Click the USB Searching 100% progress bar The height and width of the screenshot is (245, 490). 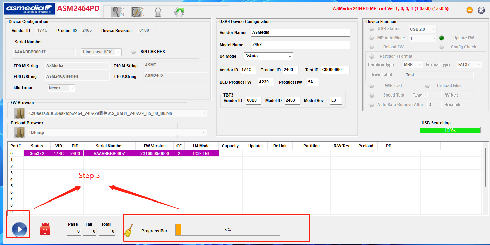[x=450, y=130]
